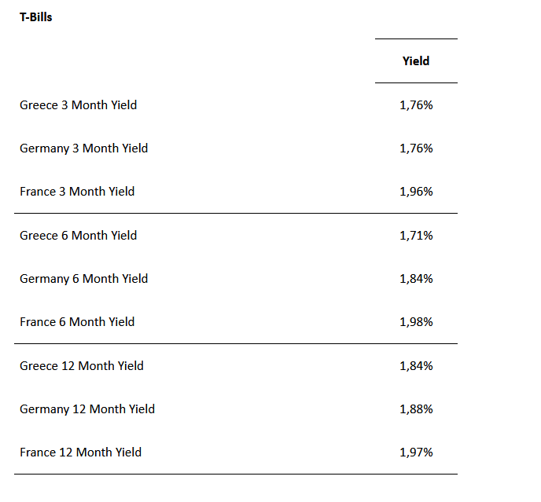This screenshot has height=502, width=541.
Task: Click the Germany 6 Month Yield label
Action: coord(83,278)
